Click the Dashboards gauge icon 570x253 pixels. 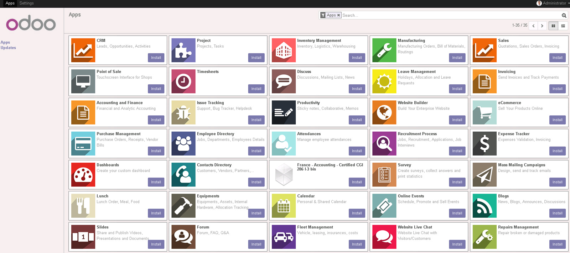pos(83,175)
